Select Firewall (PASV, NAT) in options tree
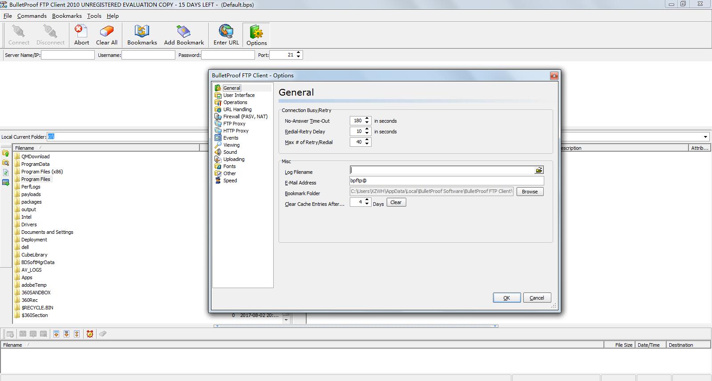This screenshot has width=712, height=381. 245,116
